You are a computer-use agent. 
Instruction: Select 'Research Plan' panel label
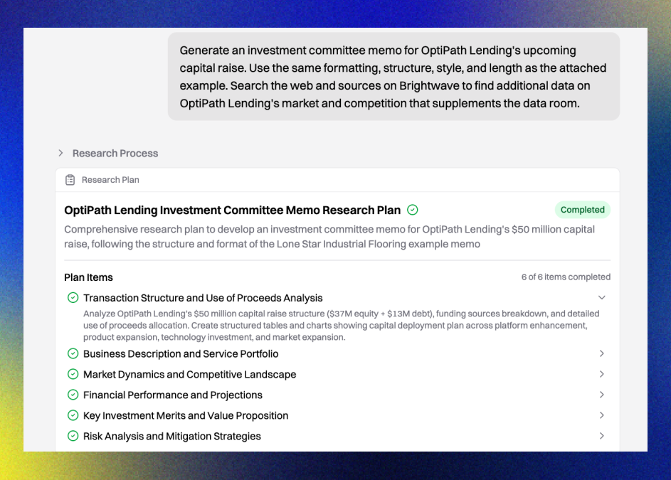click(x=110, y=180)
